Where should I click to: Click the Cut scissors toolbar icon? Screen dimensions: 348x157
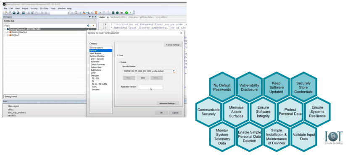(29, 13)
